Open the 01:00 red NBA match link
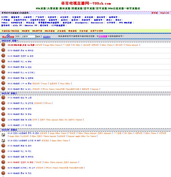This screenshot has width=171, height=177. [x=21, y=45]
